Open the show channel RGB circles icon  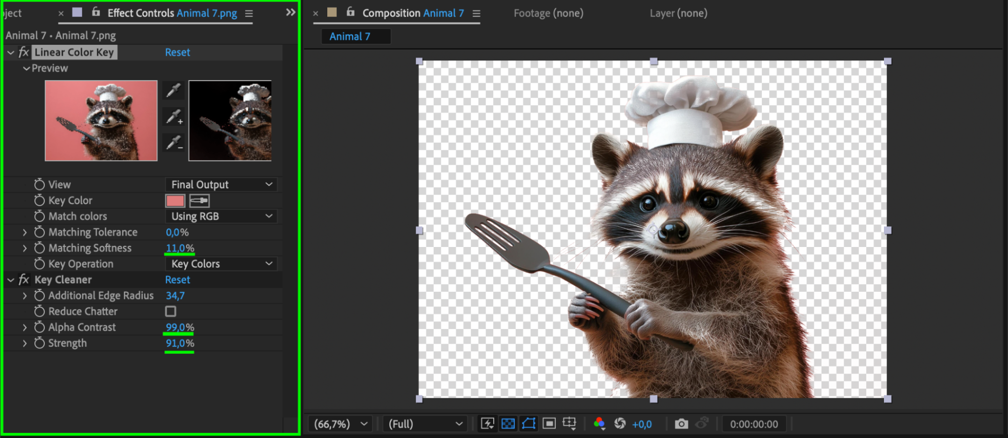599,424
